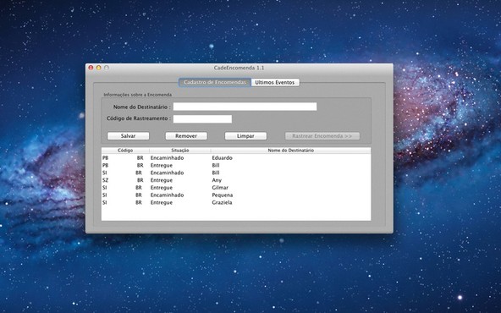The image size is (501, 313).
Task: Select the Encaminhado row for Bill
Action: click(x=236, y=173)
